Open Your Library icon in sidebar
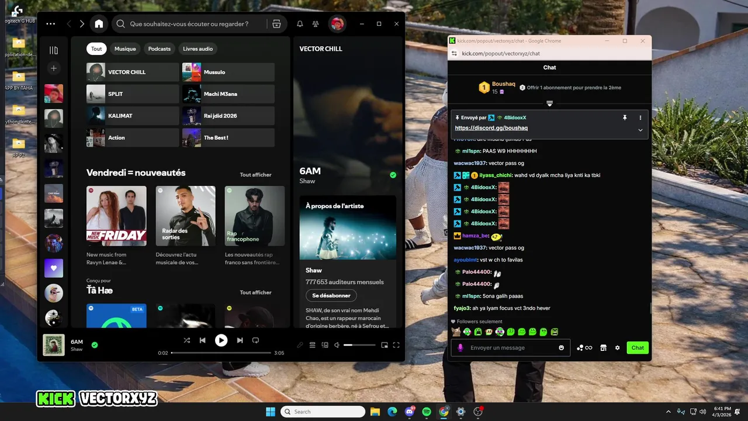Image resolution: width=748 pixels, height=421 pixels. click(x=54, y=50)
